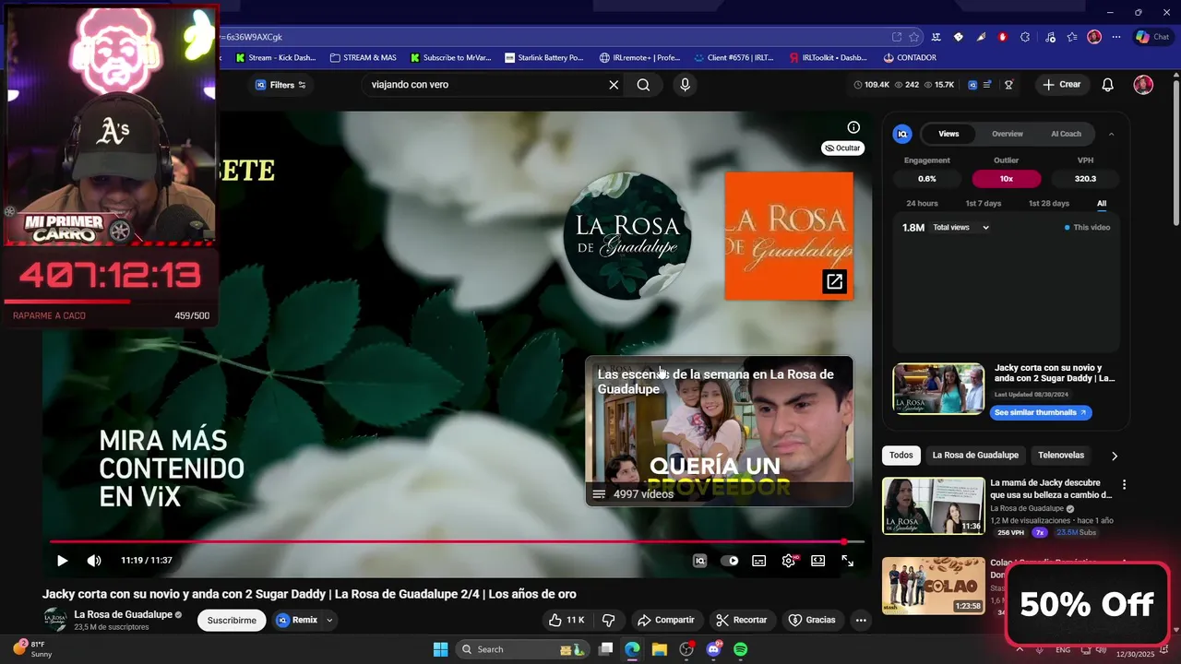Click the search magnifier button
1181x664 pixels.
pyautogui.click(x=643, y=85)
